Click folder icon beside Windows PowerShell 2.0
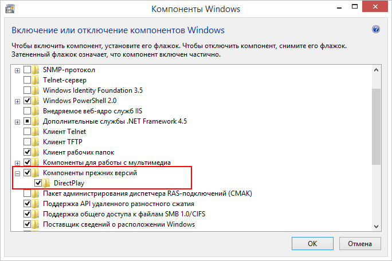Viewport: 392px width, 261px height. tap(36, 101)
